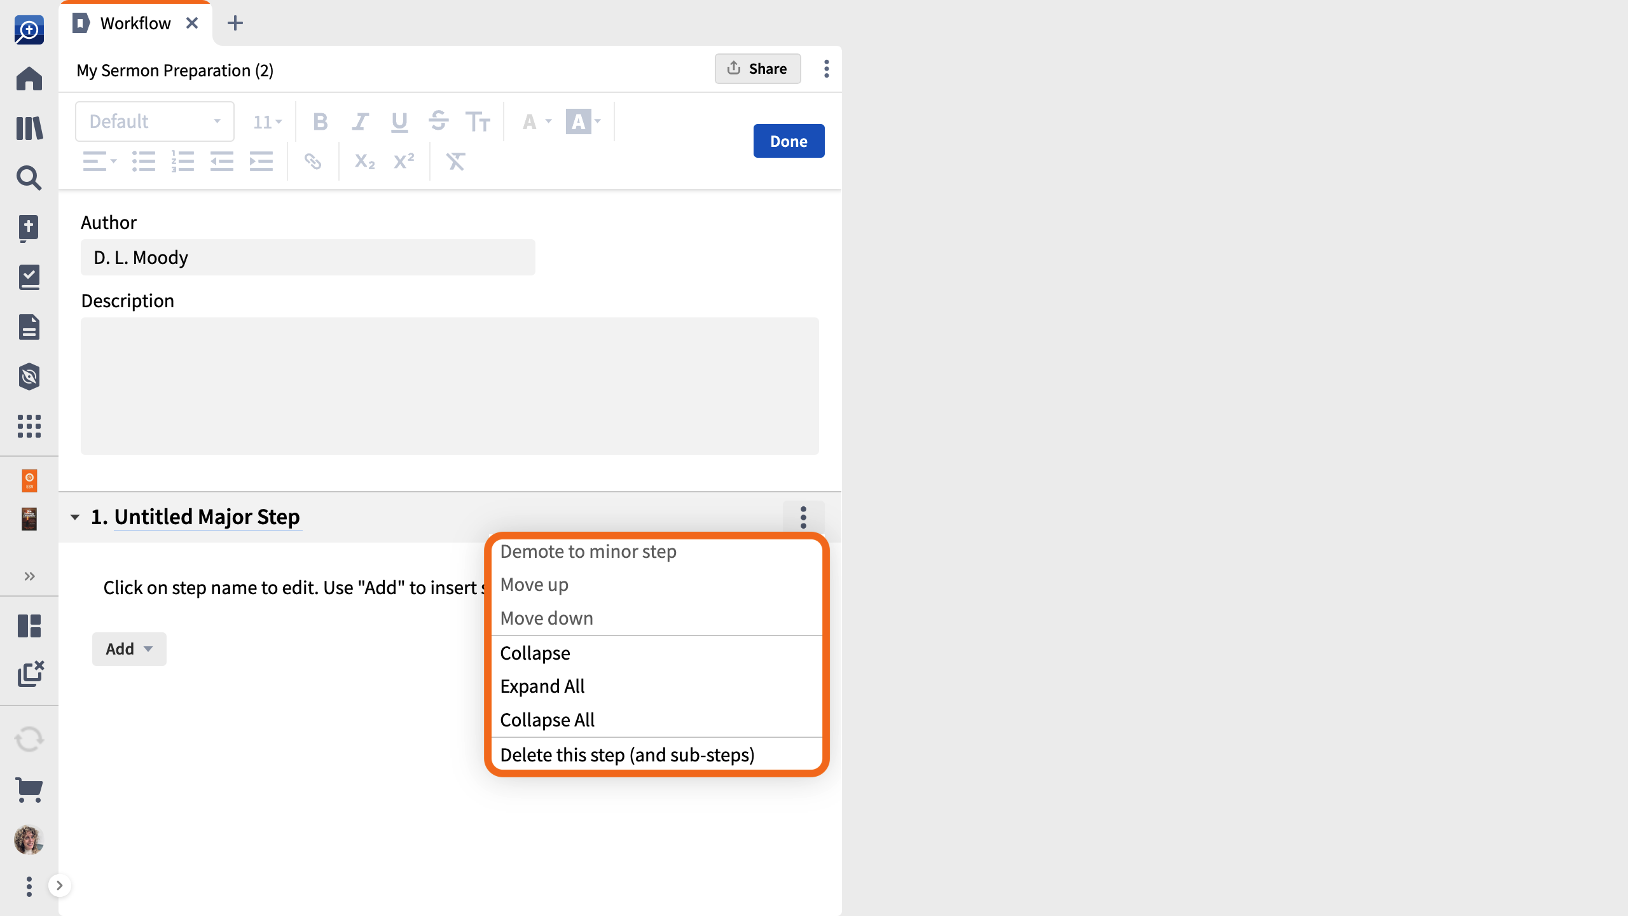
Task: Toggle Strikethrough formatting
Action: click(x=439, y=121)
